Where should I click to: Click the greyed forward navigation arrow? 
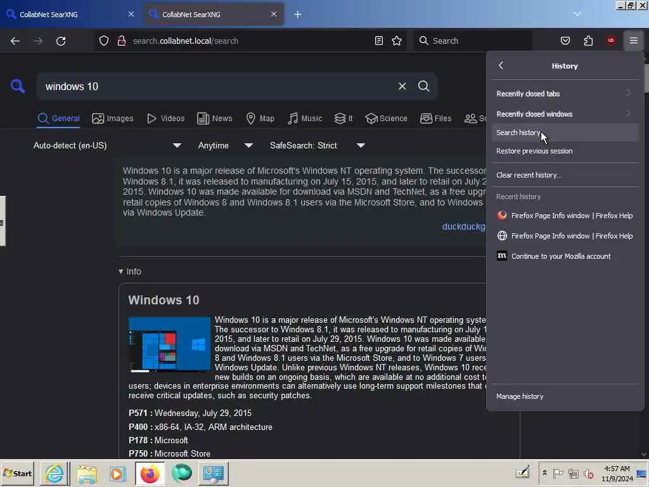coord(37,41)
